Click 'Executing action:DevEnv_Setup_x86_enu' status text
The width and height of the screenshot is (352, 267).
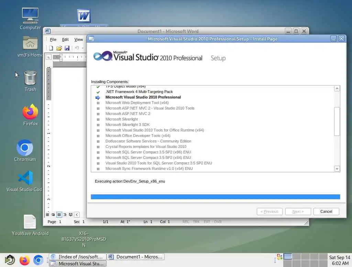tap(130, 181)
